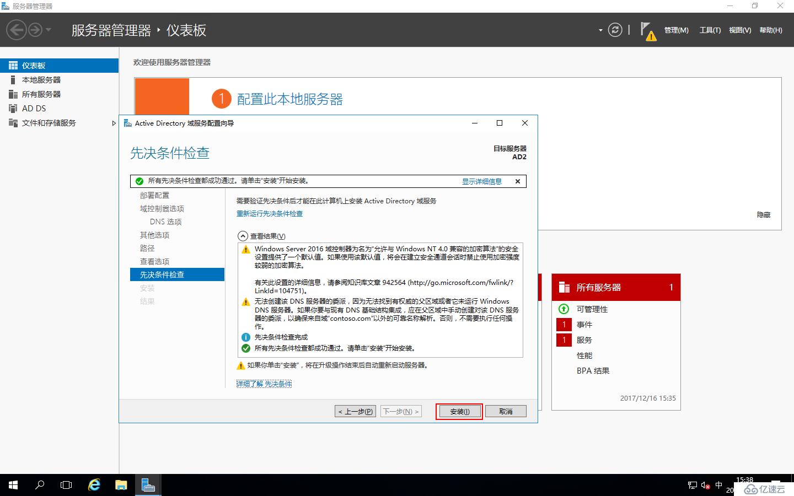Click BPA 结果 in 所有服务器 tile
794x496 pixels.
pyautogui.click(x=593, y=371)
